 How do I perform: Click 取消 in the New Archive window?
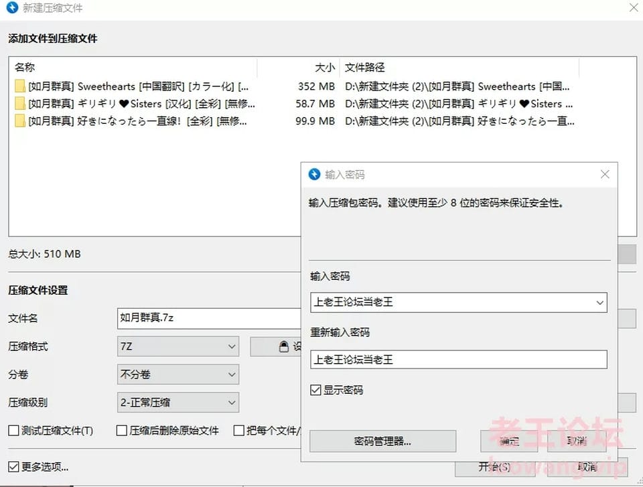coord(587,467)
